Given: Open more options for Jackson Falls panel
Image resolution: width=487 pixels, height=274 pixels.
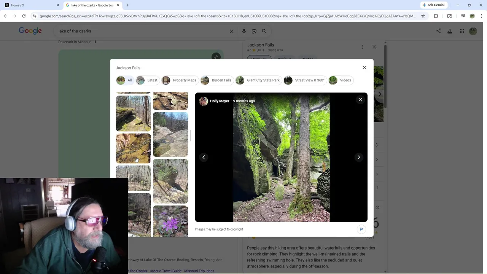Looking at the screenshot, I should pos(362,47).
